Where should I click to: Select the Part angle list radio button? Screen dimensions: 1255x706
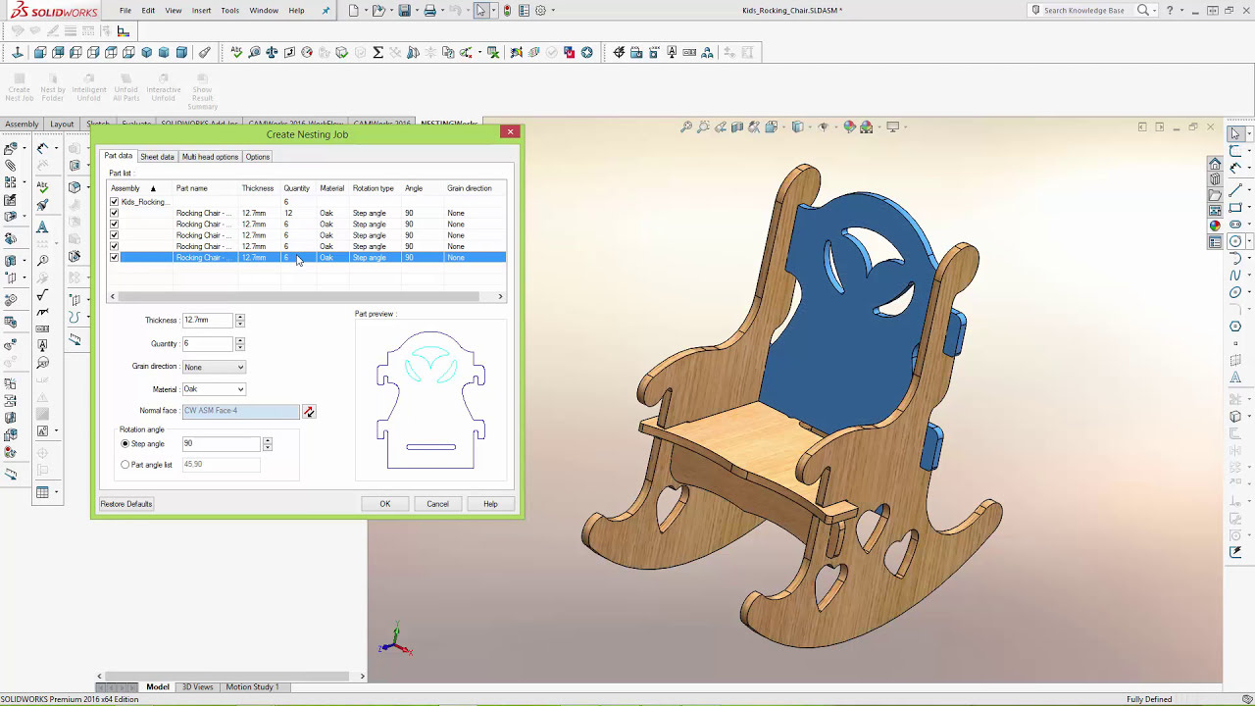125,465
